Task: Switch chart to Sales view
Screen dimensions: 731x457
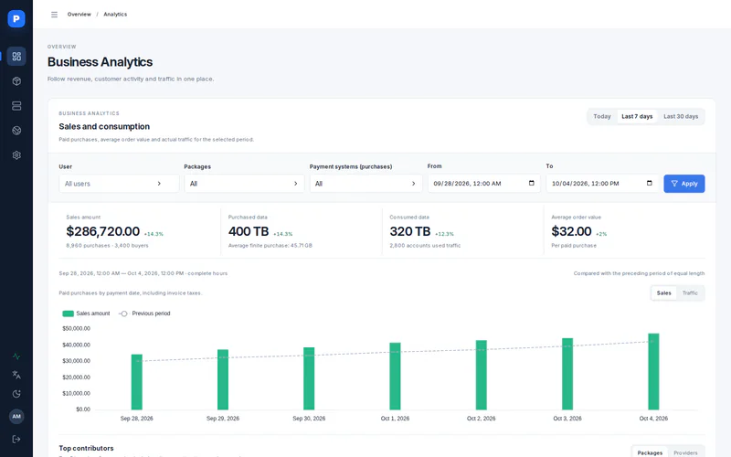Action: click(x=664, y=293)
